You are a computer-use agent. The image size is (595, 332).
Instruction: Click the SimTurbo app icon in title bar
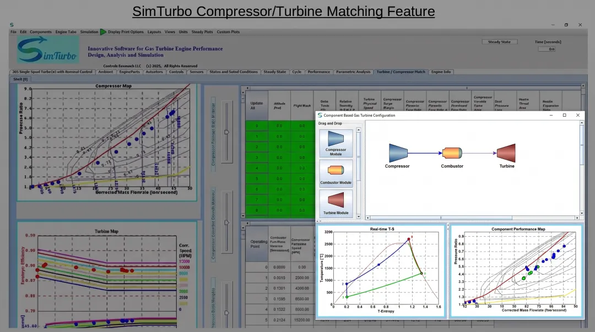12,25
